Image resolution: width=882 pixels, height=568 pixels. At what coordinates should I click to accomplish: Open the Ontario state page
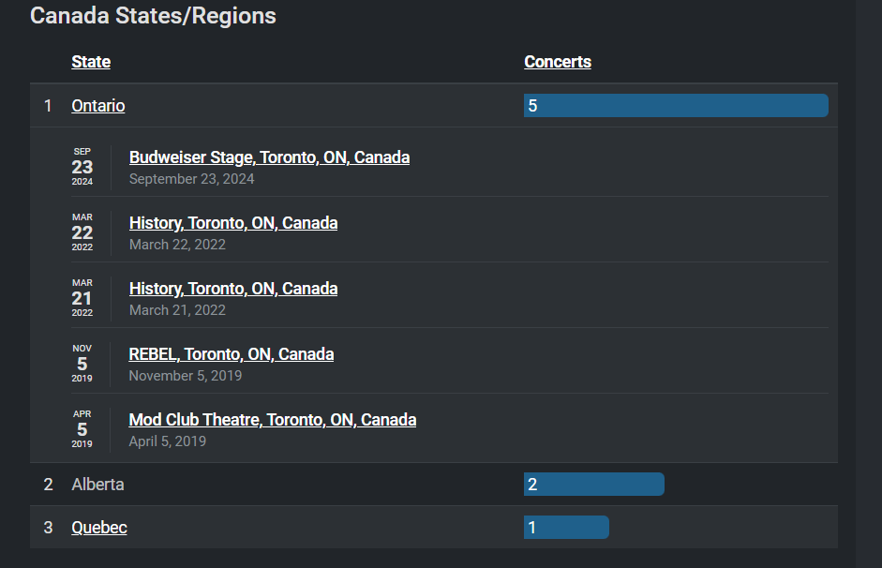97,105
